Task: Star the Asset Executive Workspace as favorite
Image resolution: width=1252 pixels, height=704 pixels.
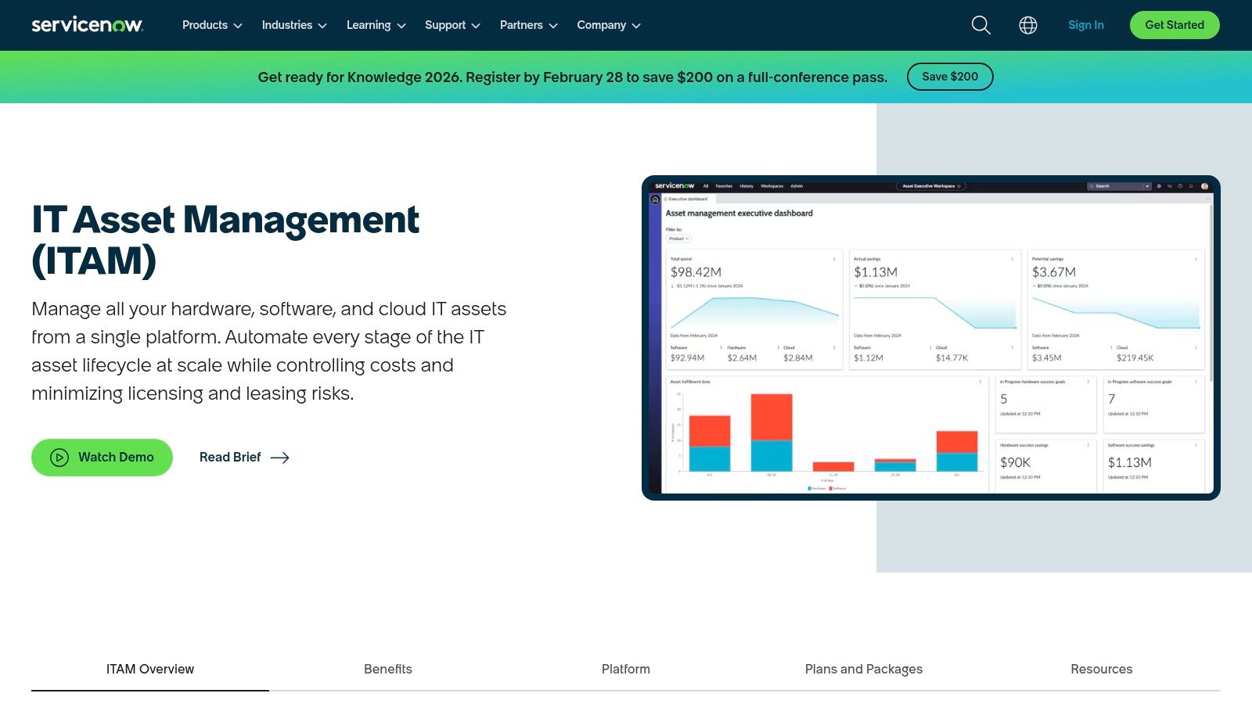Action: click(x=959, y=186)
